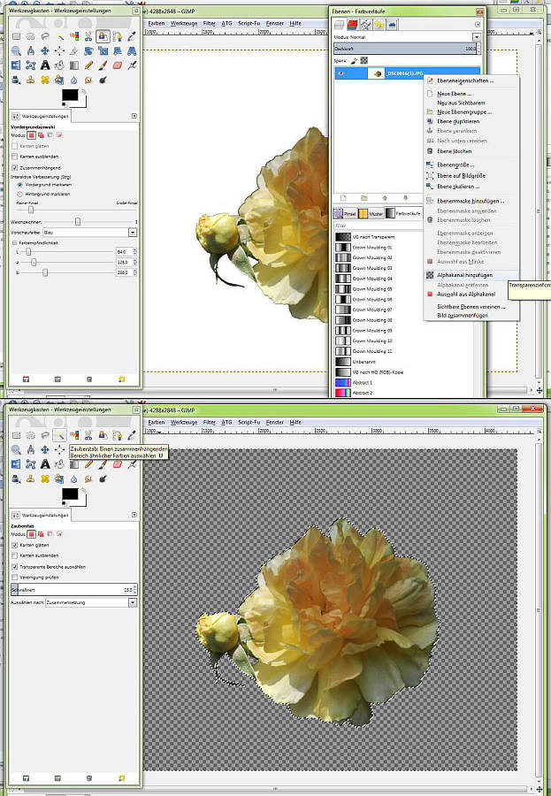The image size is (551, 796).
Task: Click the Zauberstab magic wand tool icon
Action: tap(59, 436)
